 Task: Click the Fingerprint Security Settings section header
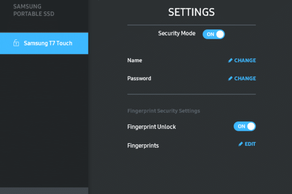[x=164, y=111]
